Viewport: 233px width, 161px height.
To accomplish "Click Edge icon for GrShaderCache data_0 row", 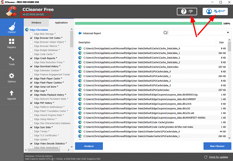I will pyautogui.click(x=80, y=131).
